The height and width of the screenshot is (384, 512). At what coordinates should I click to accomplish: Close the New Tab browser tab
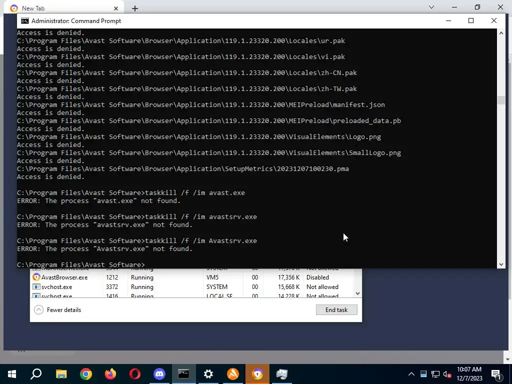pyautogui.click(x=116, y=8)
